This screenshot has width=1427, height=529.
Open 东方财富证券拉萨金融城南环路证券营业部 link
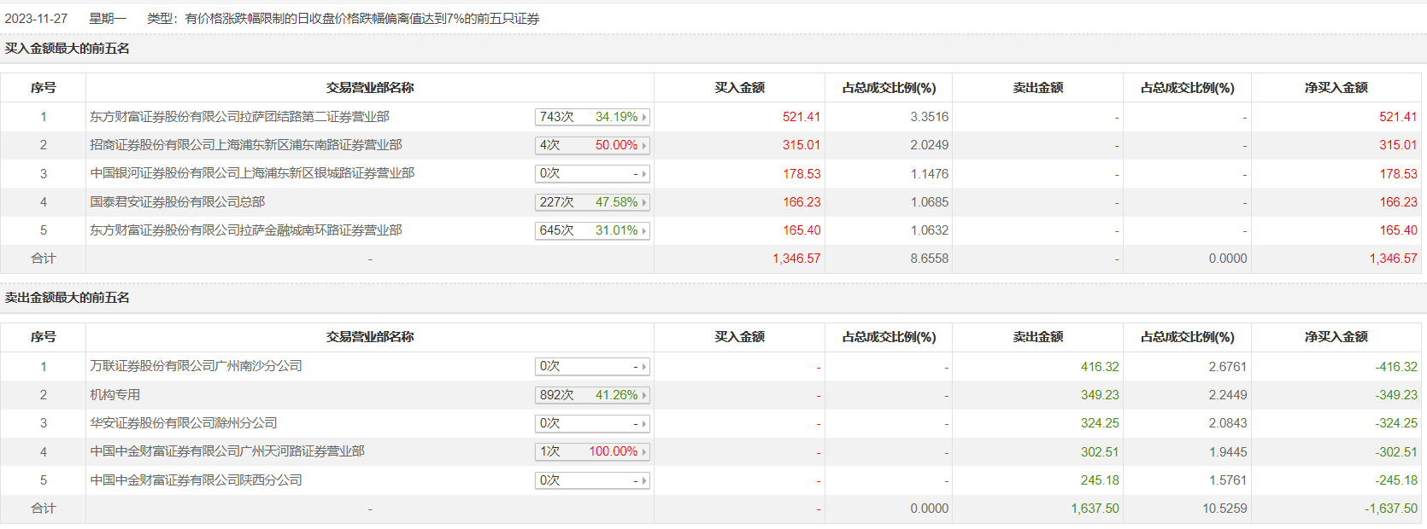(246, 230)
